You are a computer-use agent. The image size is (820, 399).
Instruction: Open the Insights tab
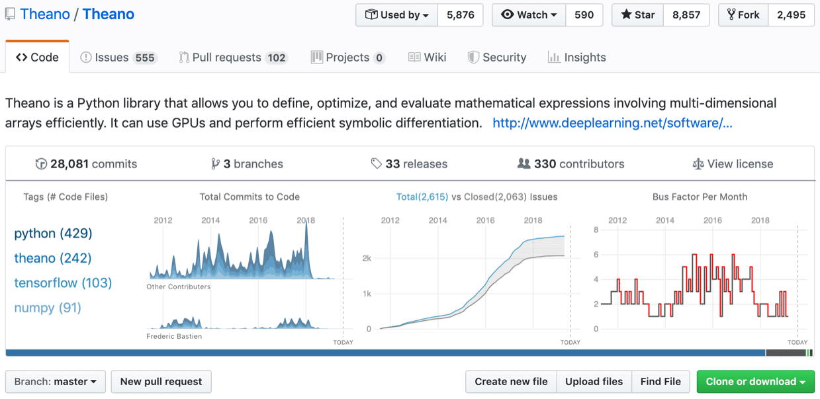coord(577,58)
